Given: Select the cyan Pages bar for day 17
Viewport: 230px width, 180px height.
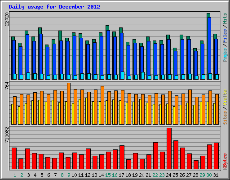Looking at the screenshot, I should [x=123, y=76].
